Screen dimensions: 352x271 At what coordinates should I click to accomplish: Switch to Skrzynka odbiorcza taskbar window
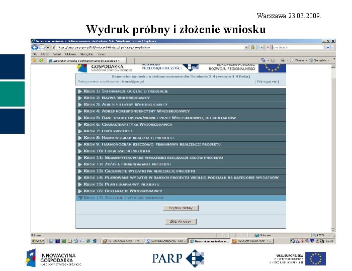pyautogui.click(x=166, y=241)
